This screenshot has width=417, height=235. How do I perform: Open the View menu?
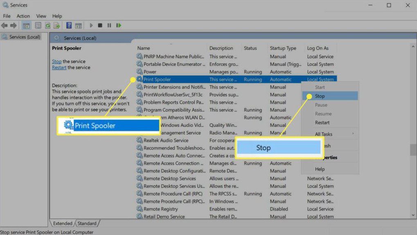click(x=41, y=16)
